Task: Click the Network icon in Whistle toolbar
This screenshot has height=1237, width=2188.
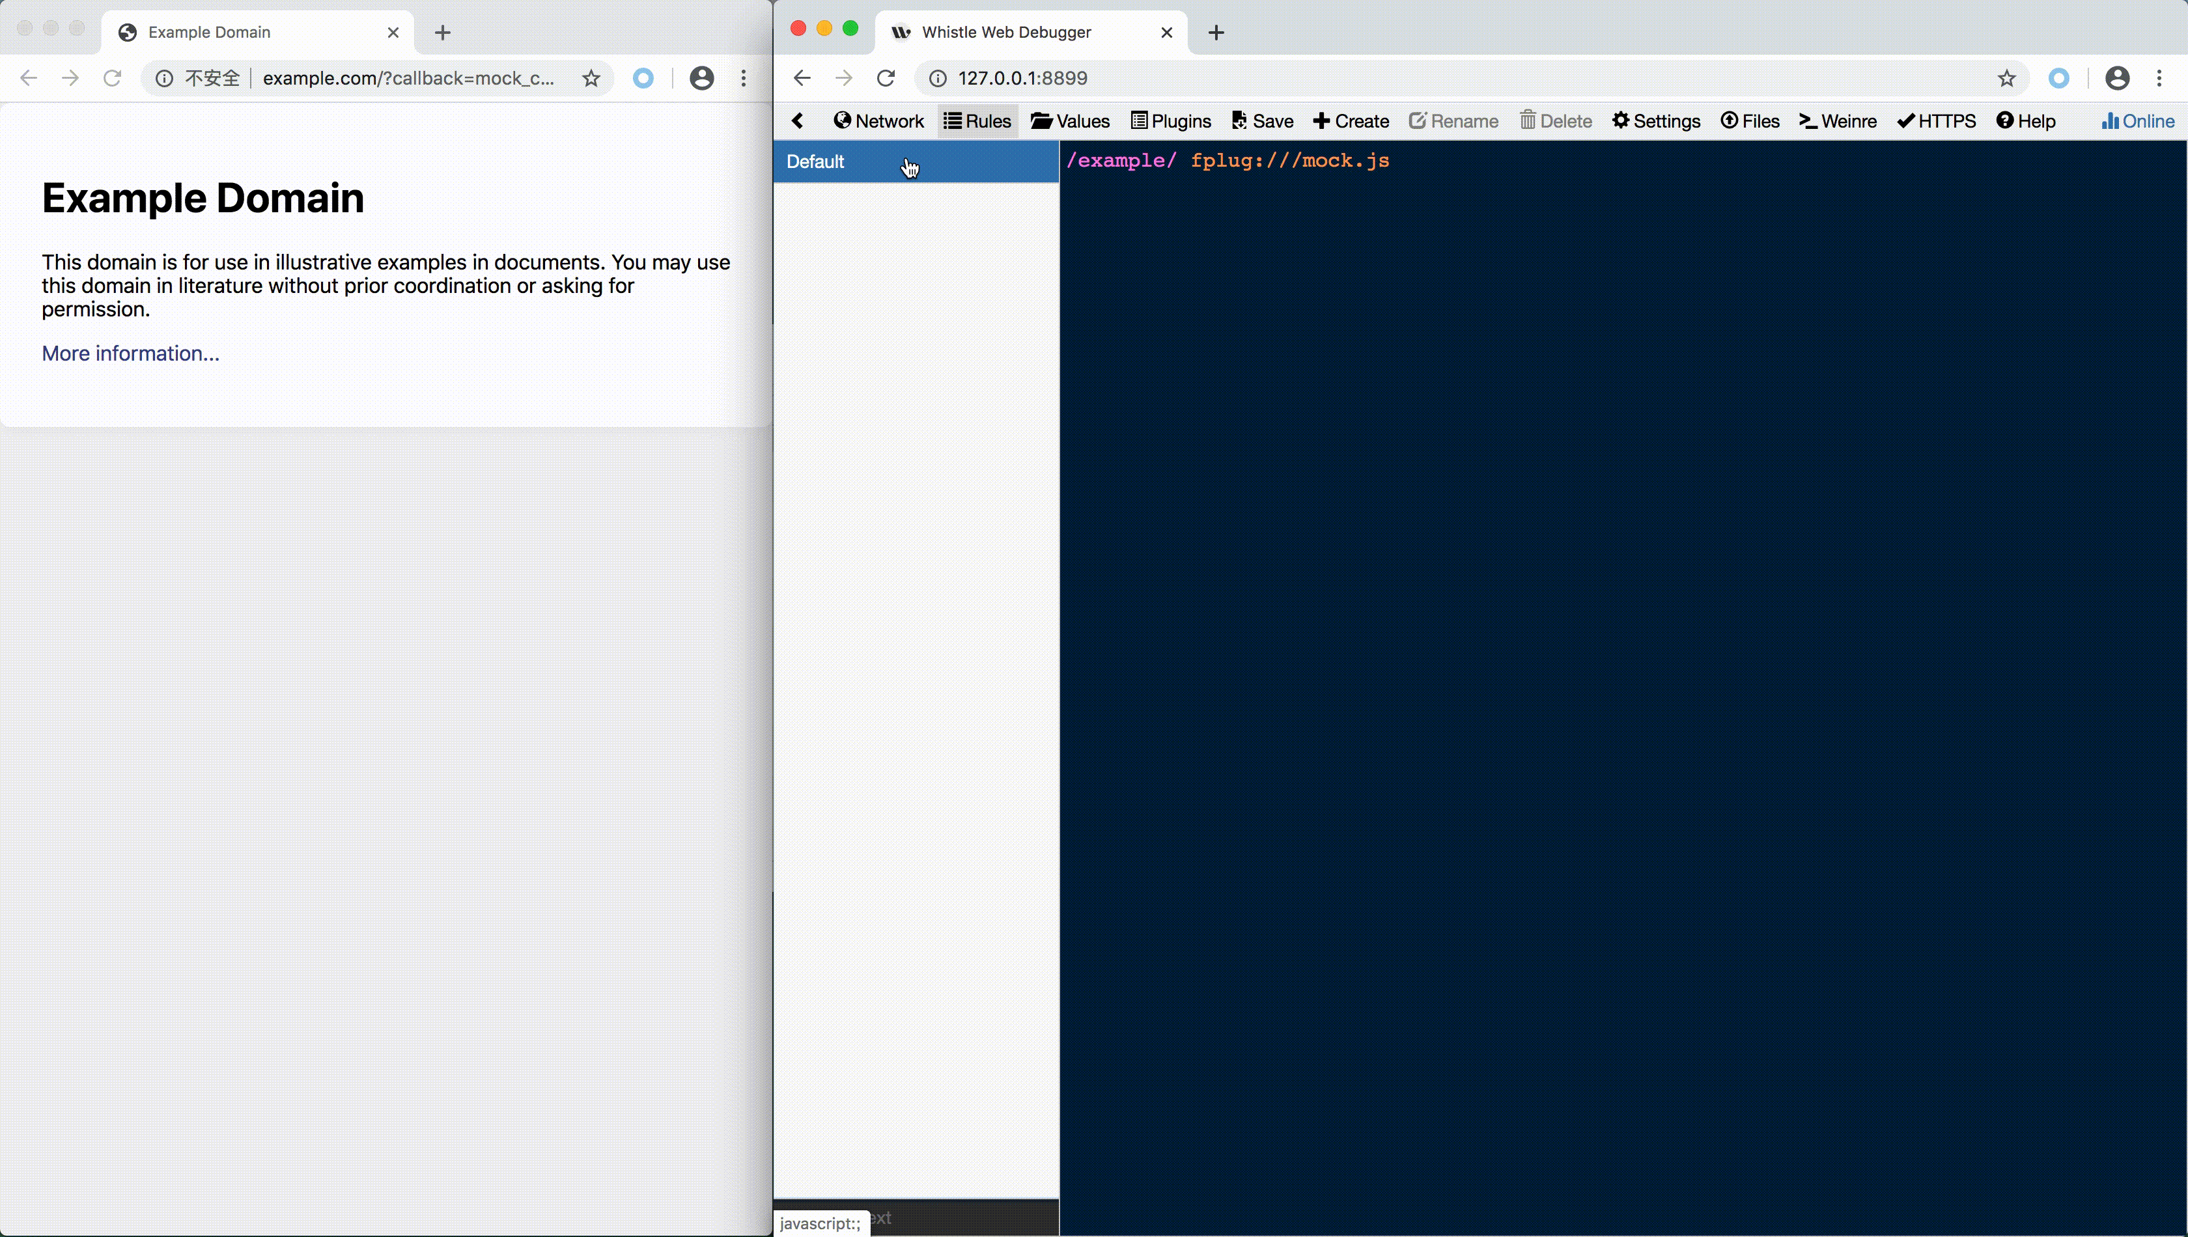Action: pyautogui.click(x=879, y=120)
